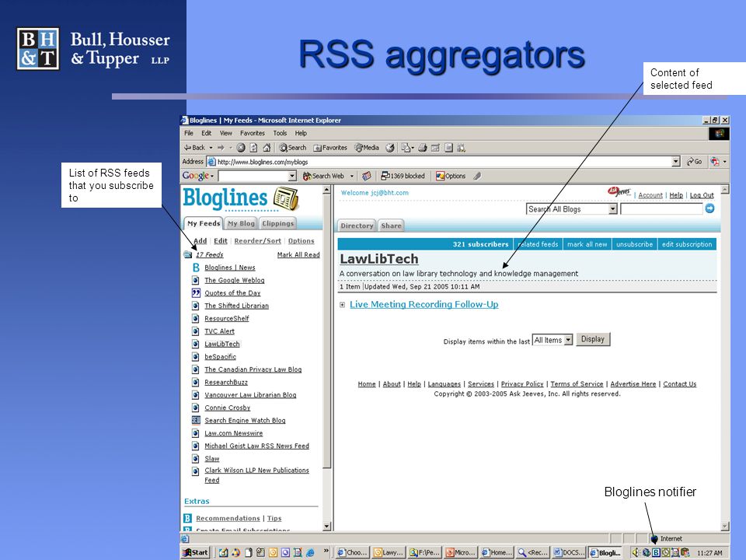Open the address bar dropdown arrow
The width and height of the screenshot is (746, 560).
(675, 162)
